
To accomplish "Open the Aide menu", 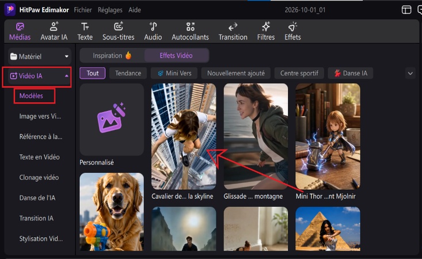I will pos(135,10).
